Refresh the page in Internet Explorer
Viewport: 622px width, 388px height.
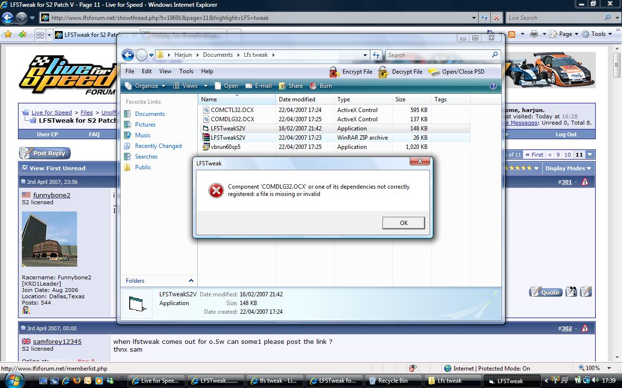pos(484,18)
